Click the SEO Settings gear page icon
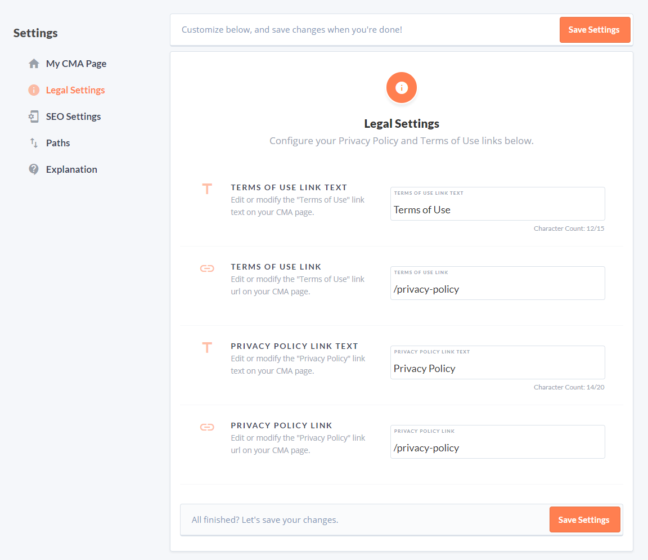This screenshot has height=560, width=648. click(34, 117)
